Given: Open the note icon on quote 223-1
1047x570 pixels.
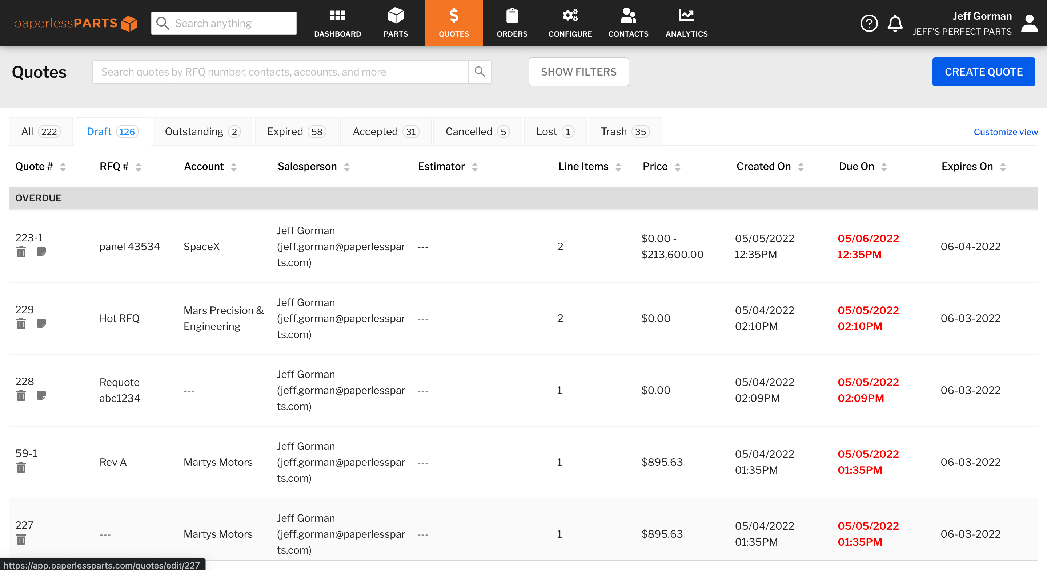Looking at the screenshot, I should pos(42,252).
